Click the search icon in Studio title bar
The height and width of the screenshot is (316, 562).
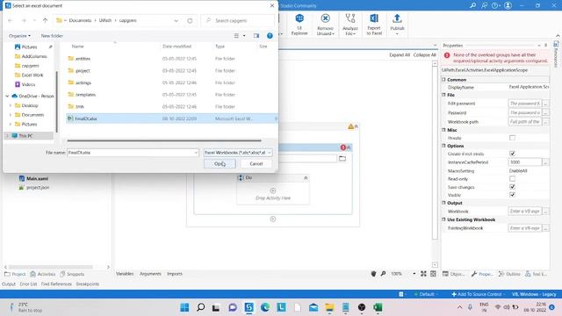click(472, 5)
